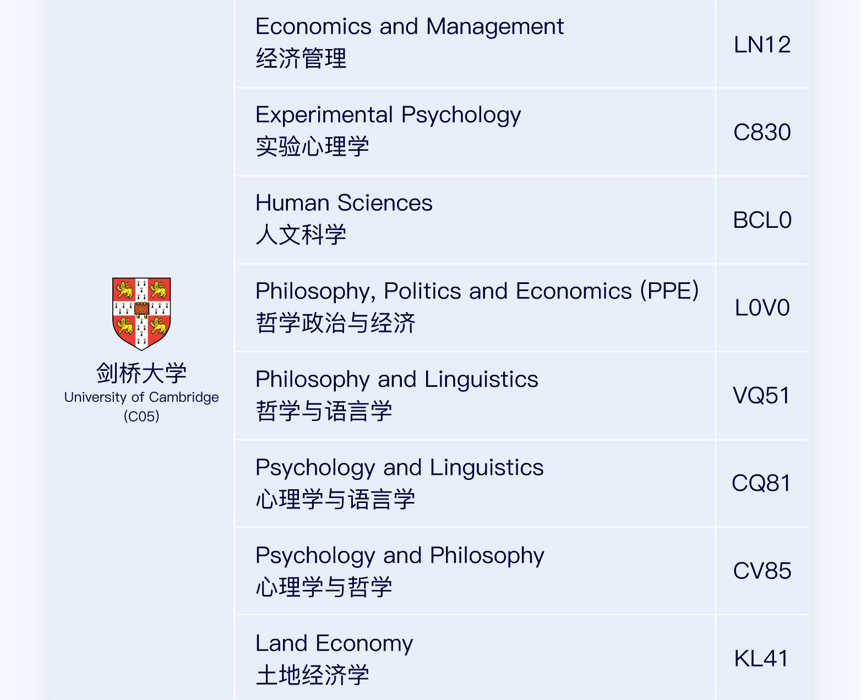Click course code KL41
The height and width of the screenshot is (700, 861).
(762, 658)
